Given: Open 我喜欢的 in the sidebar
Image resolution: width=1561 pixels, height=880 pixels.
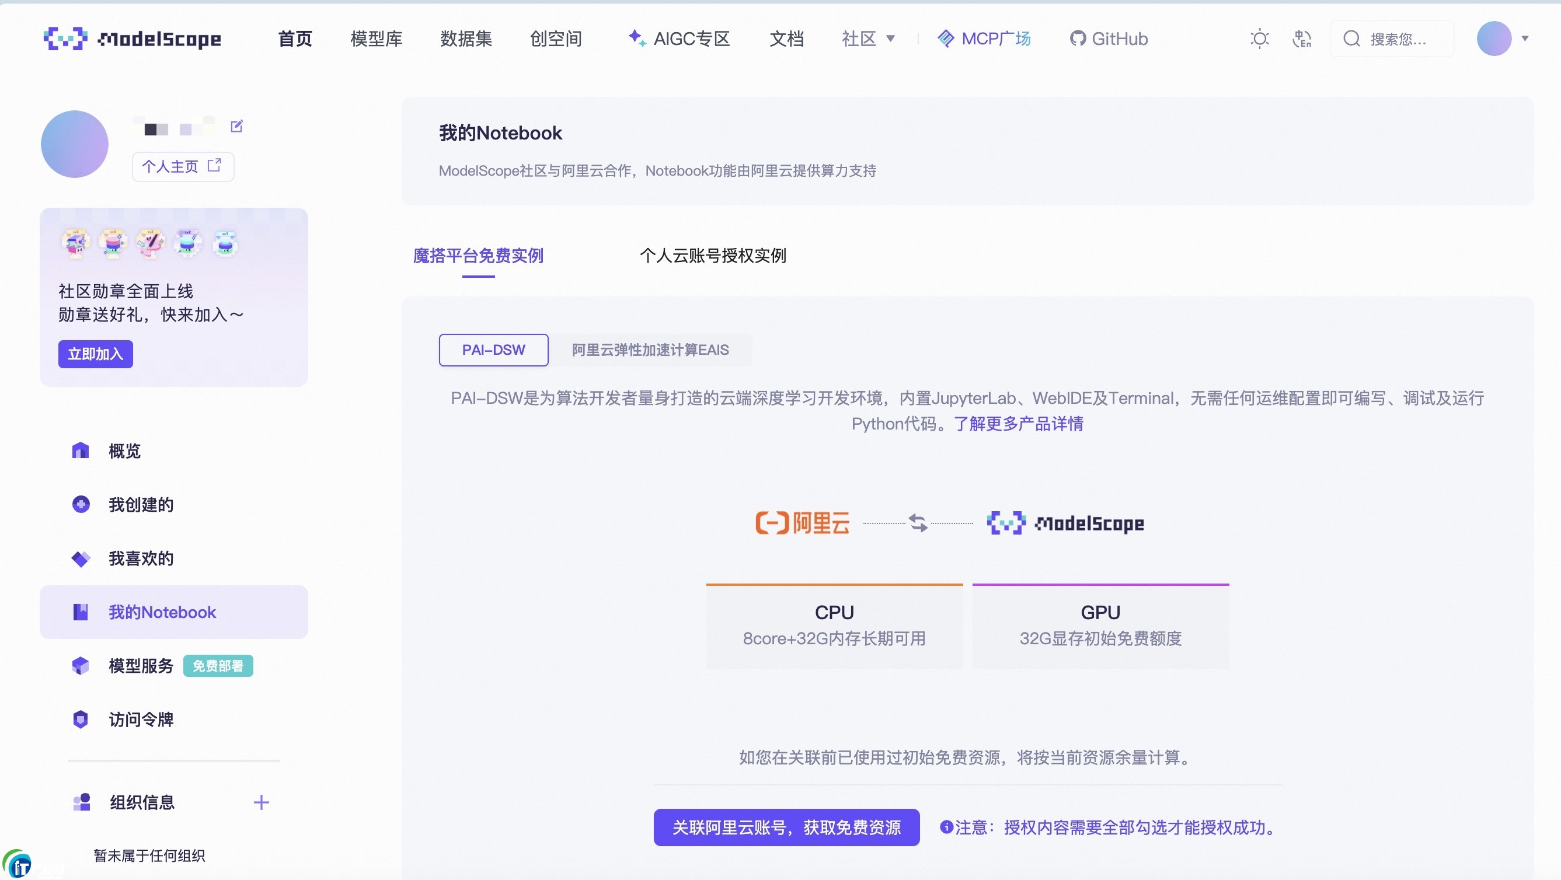Looking at the screenshot, I should click(x=173, y=558).
